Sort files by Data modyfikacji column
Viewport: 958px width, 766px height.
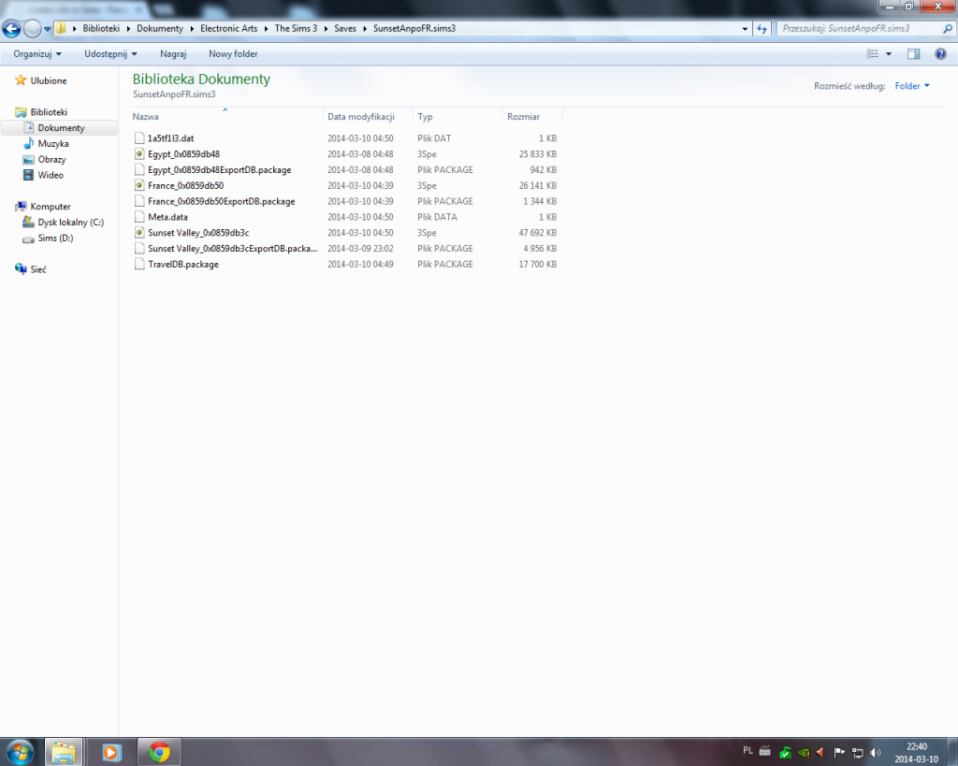point(361,117)
